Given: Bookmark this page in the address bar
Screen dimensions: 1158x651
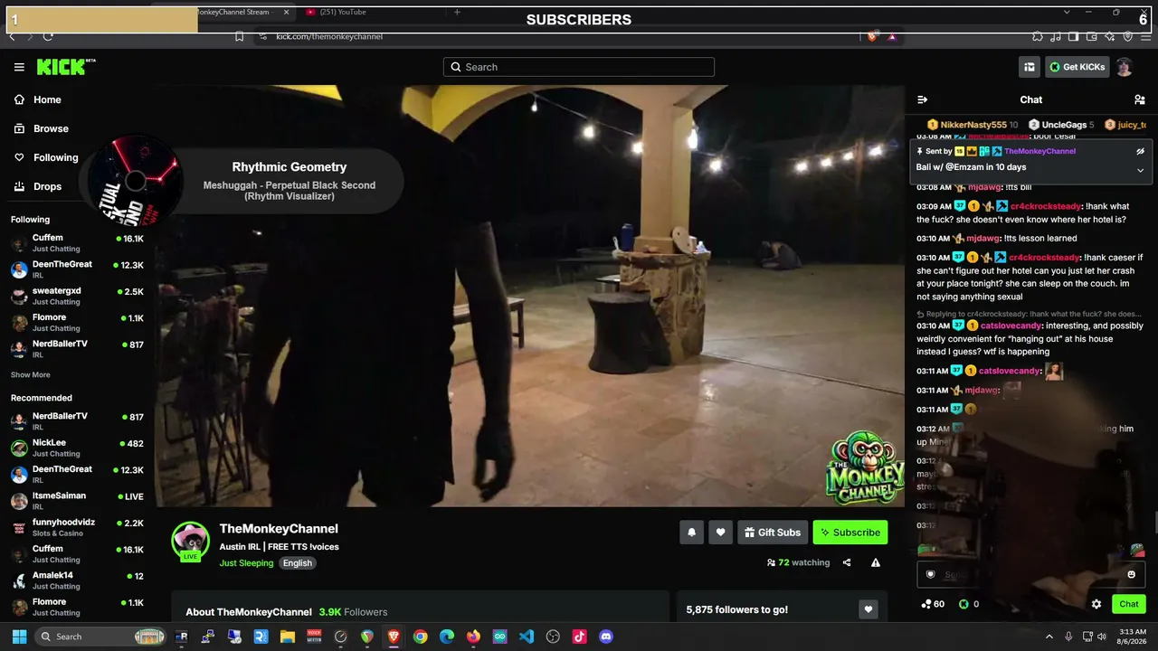Looking at the screenshot, I should tap(239, 36).
